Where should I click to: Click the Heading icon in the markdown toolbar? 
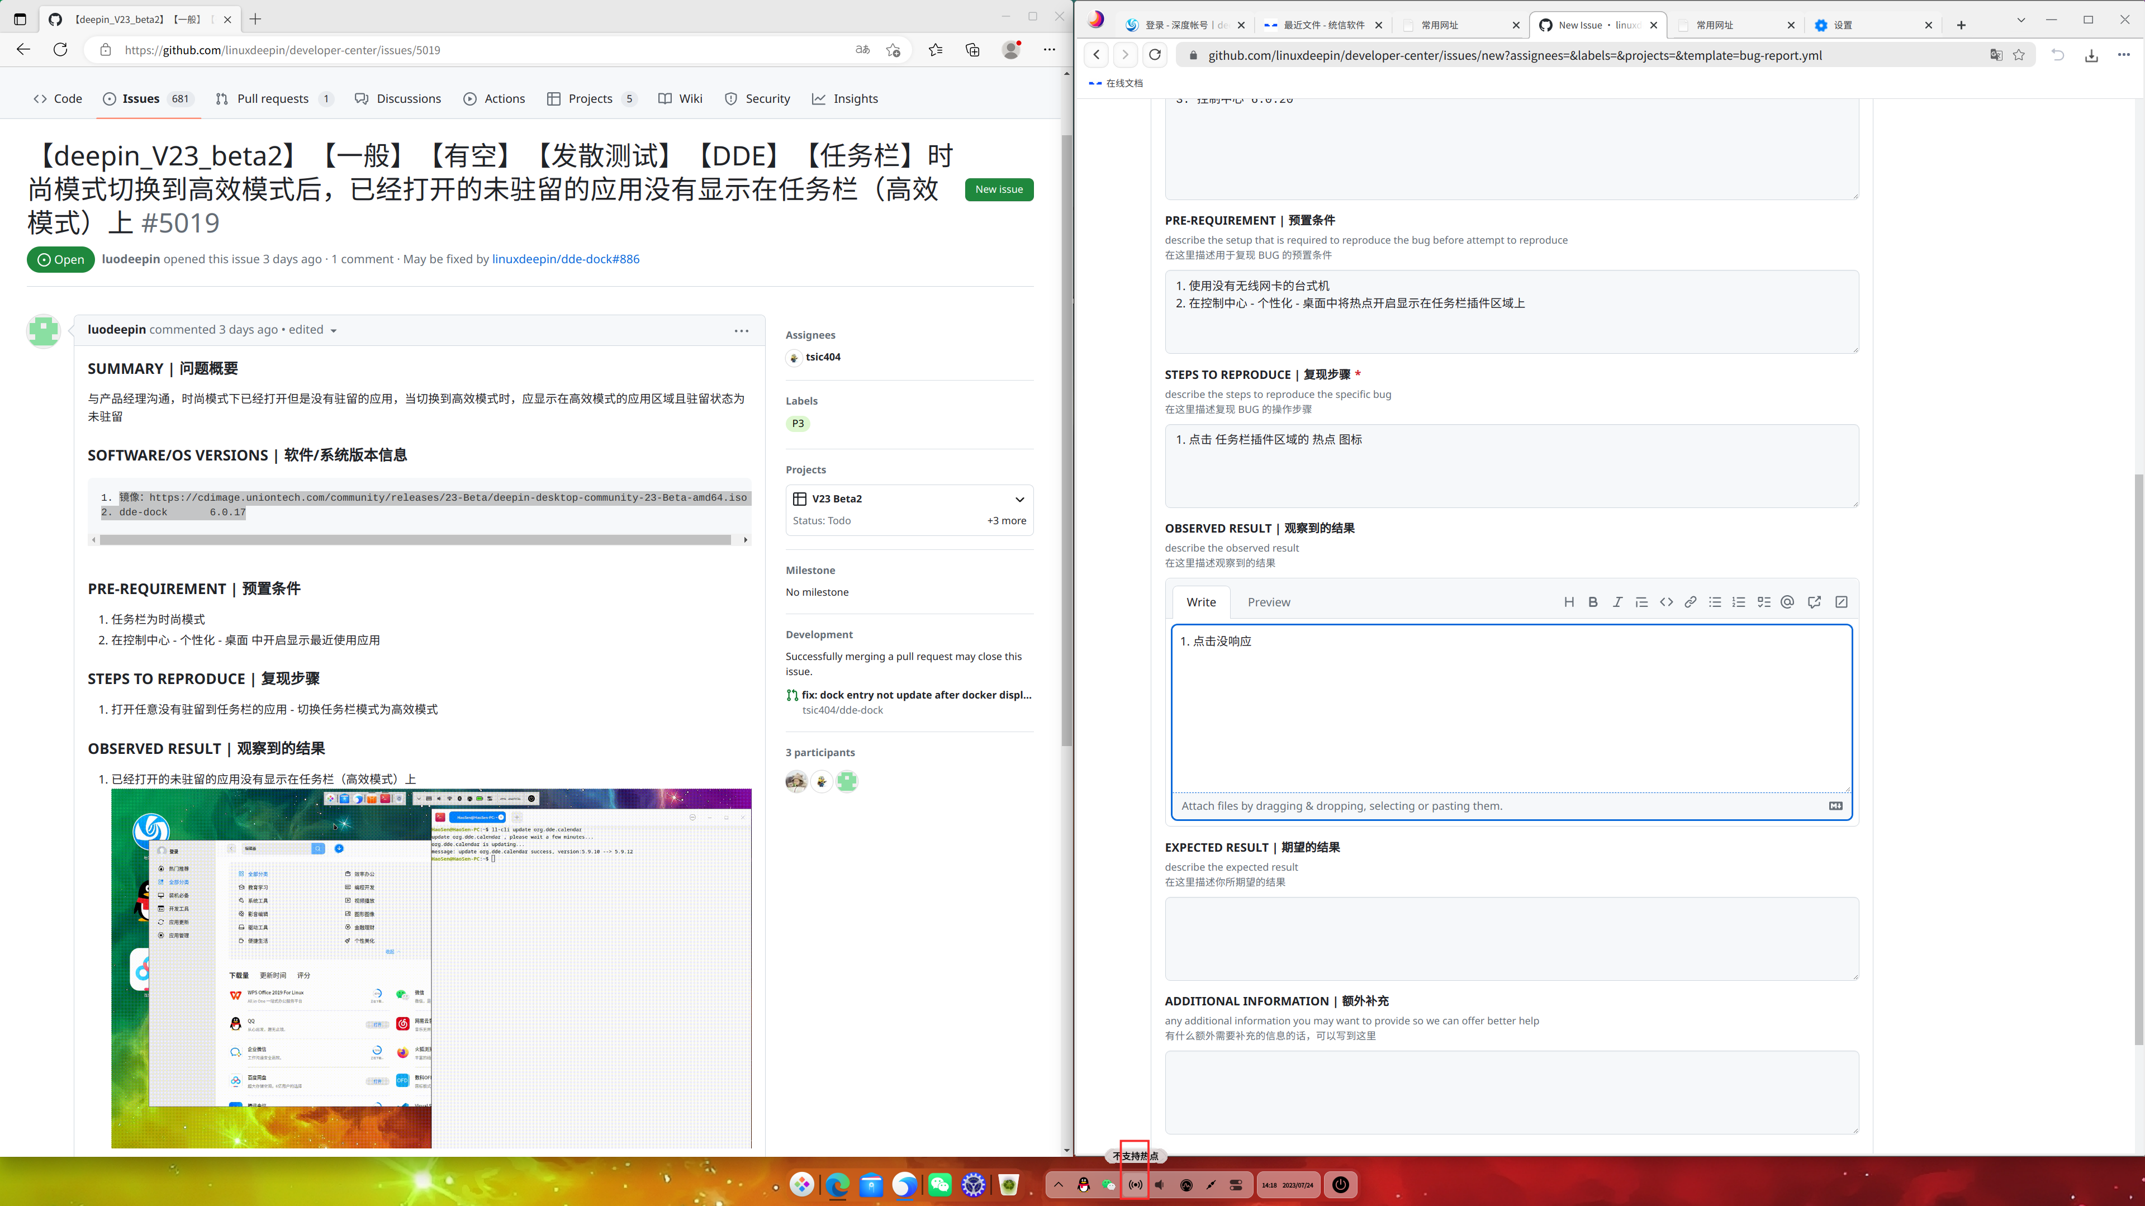[1569, 601]
